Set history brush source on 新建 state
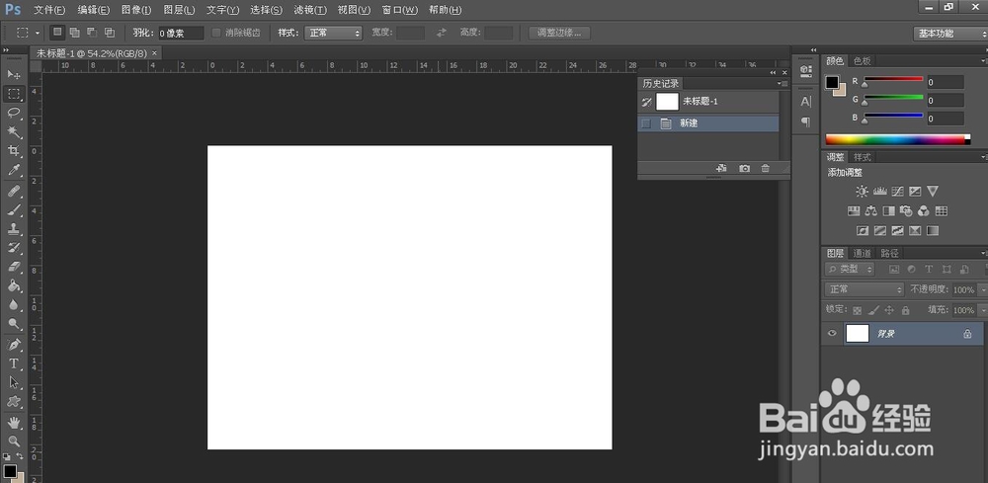Image resolution: width=988 pixels, height=483 pixels. tap(646, 123)
